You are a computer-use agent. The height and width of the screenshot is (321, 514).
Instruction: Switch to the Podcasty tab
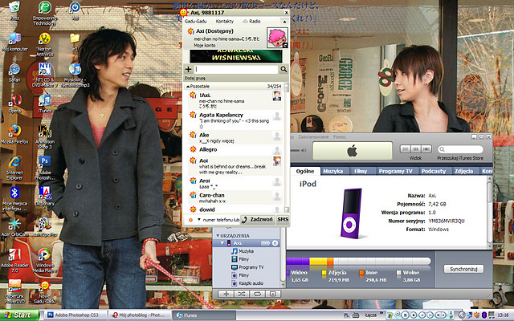(434, 171)
